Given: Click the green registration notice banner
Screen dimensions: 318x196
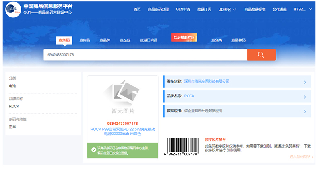Looking at the screenshot, I should [123, 151].
